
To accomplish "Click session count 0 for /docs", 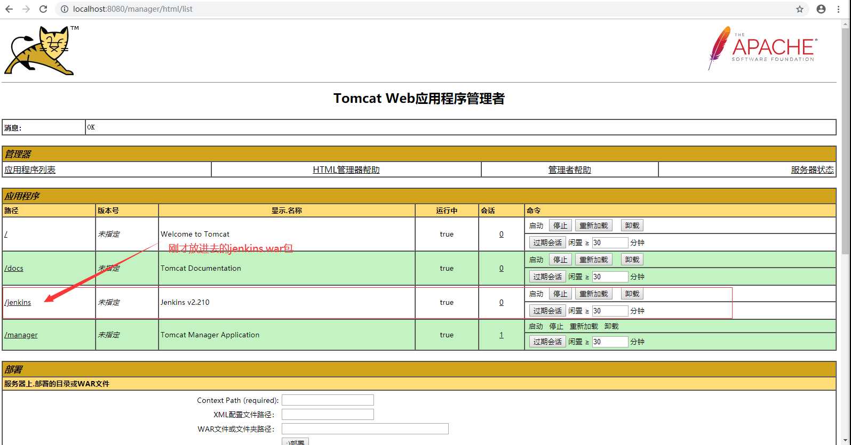I will coord(502,268).
